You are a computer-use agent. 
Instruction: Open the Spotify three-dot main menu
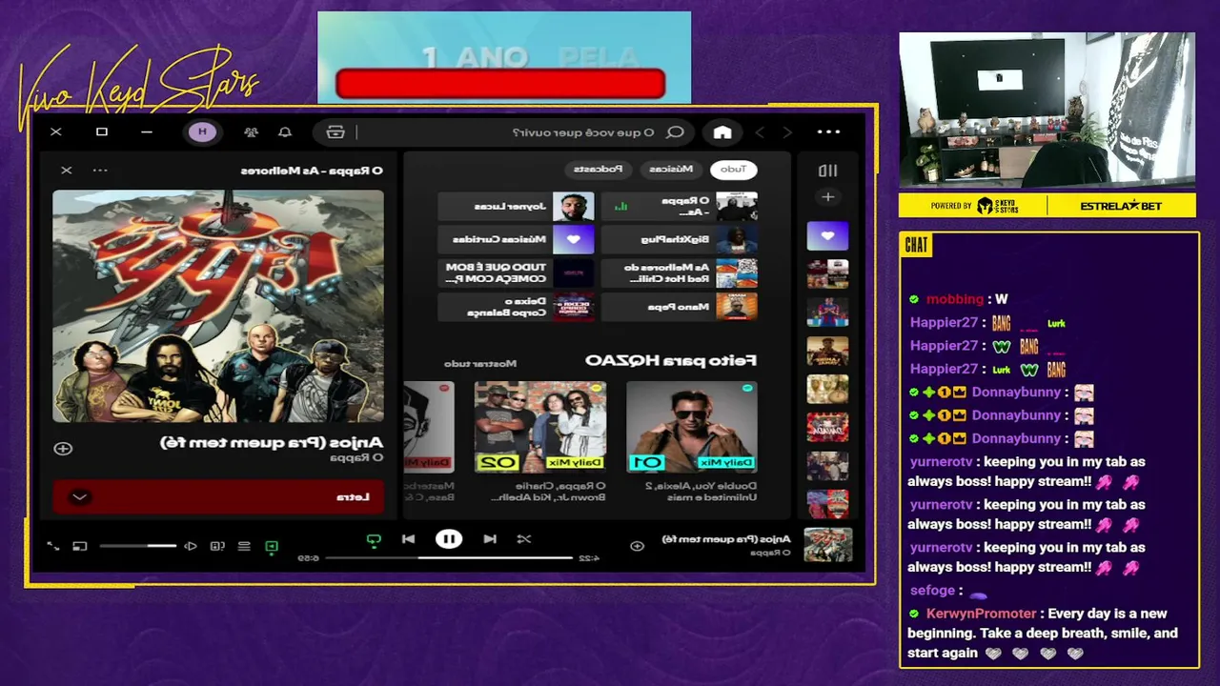click(828, 132)
